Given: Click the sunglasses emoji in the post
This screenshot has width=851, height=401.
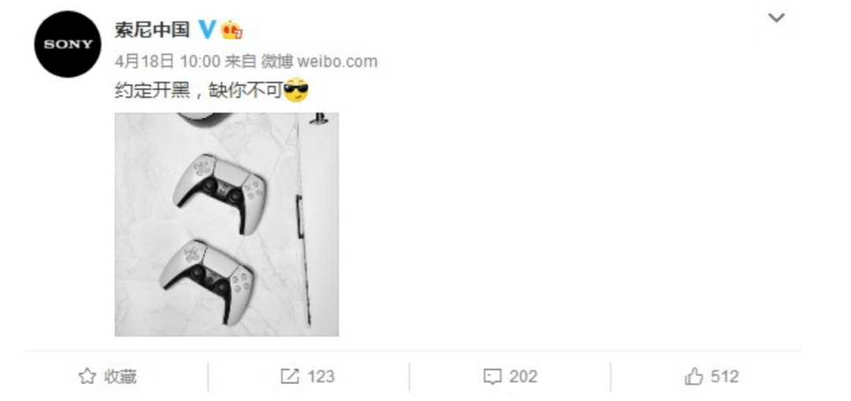Looking at the screenshot, I should pyautogui.click(x=296, y=90).
